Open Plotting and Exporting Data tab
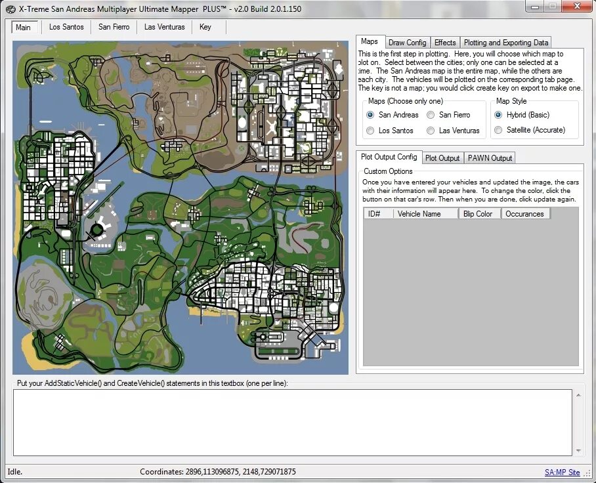 (x=506, y=43)
